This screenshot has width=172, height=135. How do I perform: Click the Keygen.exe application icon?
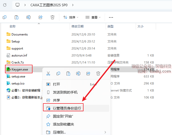click(x=8, y=69)
